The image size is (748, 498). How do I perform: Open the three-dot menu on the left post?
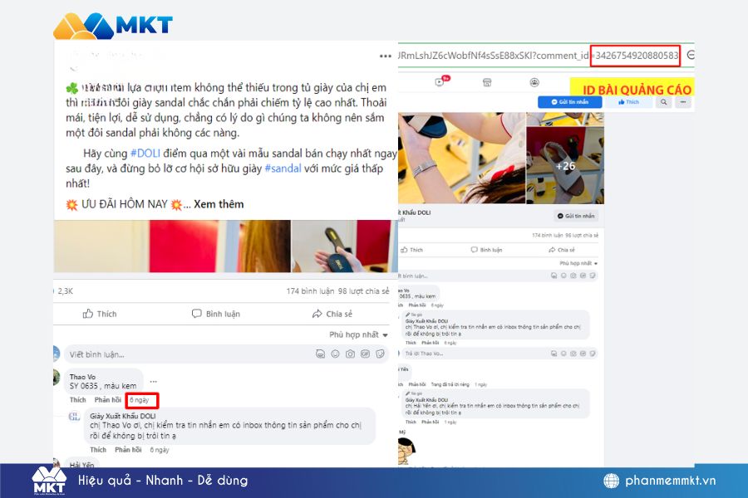[385, 56]
